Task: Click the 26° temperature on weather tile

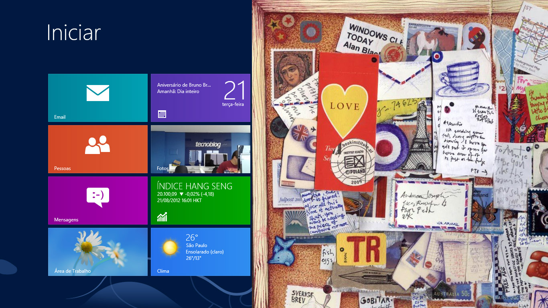Action: pos(192,237)
